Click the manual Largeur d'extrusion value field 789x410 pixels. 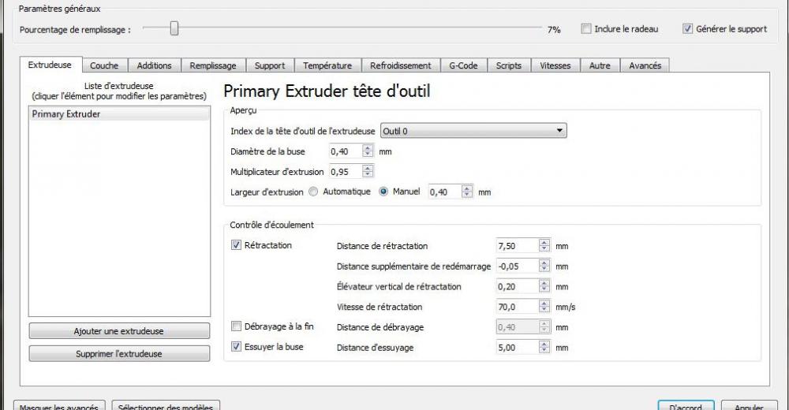point(445,192)
